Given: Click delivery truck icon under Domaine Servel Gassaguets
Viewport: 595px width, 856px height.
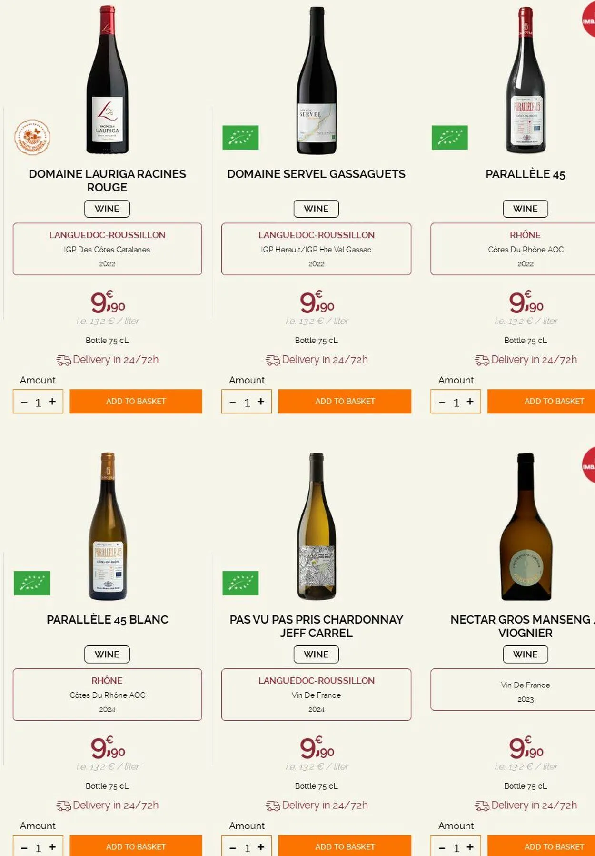Looking at the screenshot, I should pos(273,360).
